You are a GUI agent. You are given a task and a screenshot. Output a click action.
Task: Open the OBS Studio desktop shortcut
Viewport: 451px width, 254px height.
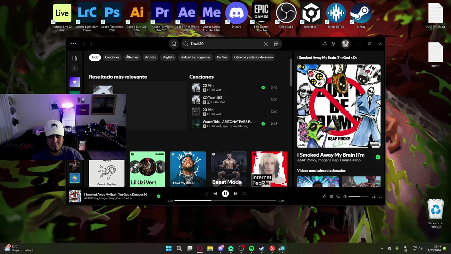pos(286,16)
